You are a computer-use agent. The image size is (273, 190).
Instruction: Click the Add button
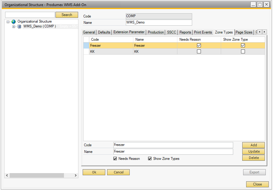[253, 145]
